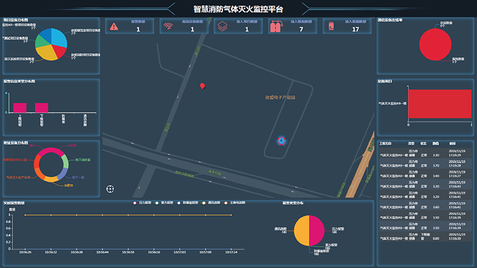477x268 pixels.
Task: Click the 报警数量 card value 1
Action: (x=138, y=29)
